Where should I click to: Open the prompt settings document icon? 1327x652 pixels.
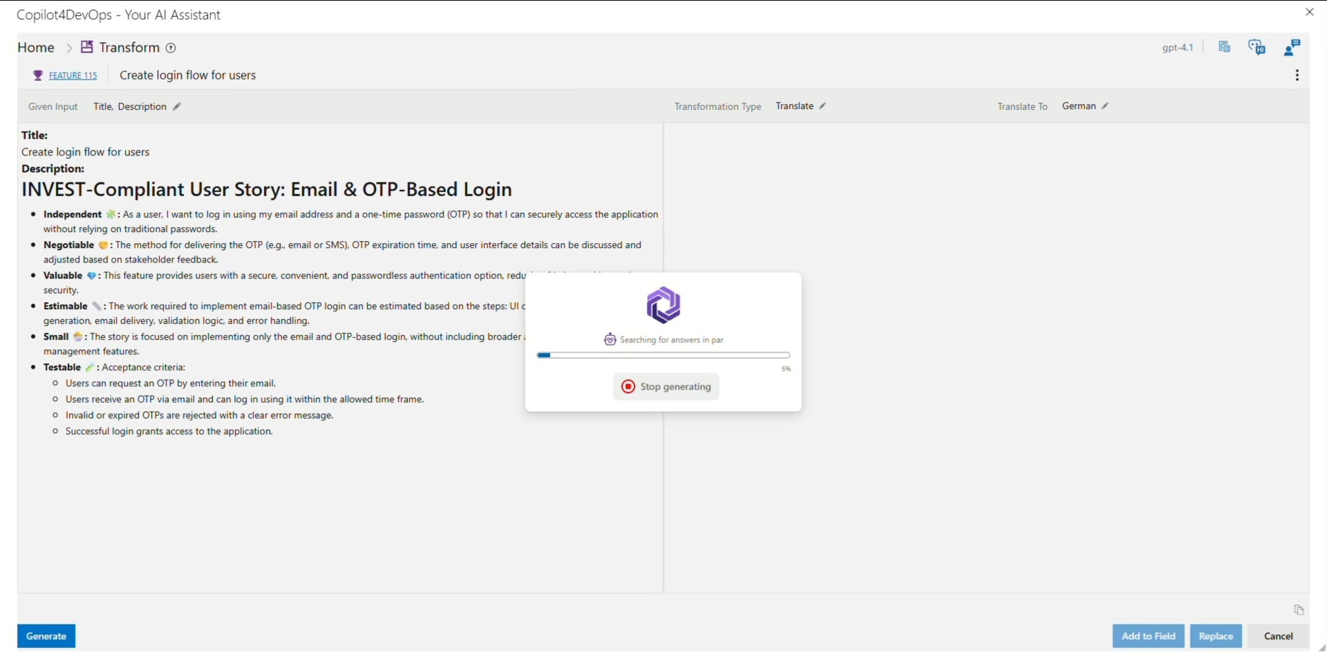1225,47
